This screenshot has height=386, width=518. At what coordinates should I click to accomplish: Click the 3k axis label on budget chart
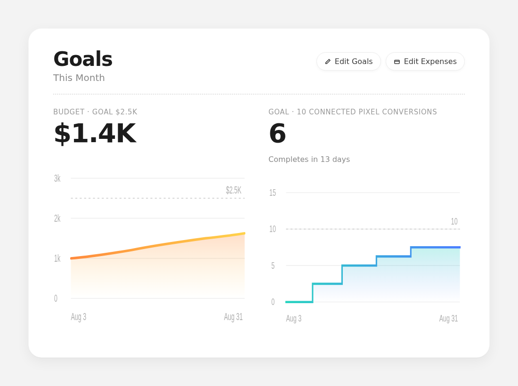(x=57, y=178)
